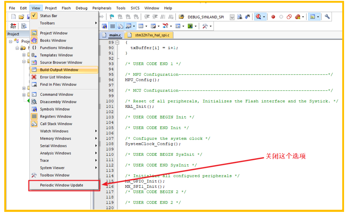Screen dimensions: 348x214
Task: Click the Find document magnifier icon
Action: 240,17
